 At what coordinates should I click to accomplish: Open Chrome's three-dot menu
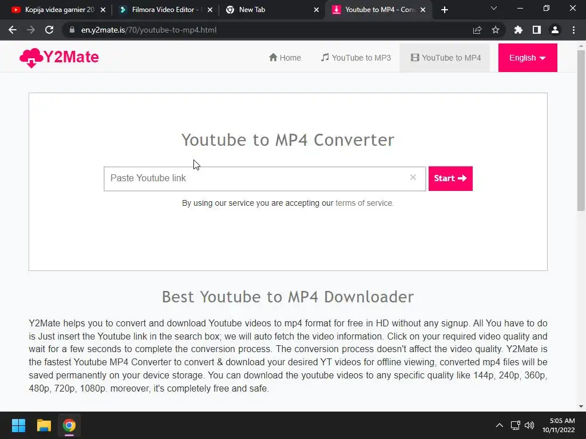click(x=573, y=30)
